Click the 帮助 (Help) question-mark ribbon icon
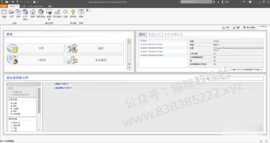Image resolution: width=270 pixels, height=143 pixels. (81, 12)
